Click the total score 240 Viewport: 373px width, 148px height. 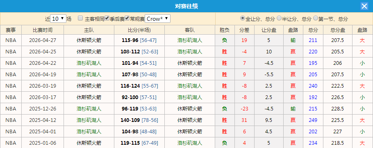pyautogui.click(x=313, y=86)
